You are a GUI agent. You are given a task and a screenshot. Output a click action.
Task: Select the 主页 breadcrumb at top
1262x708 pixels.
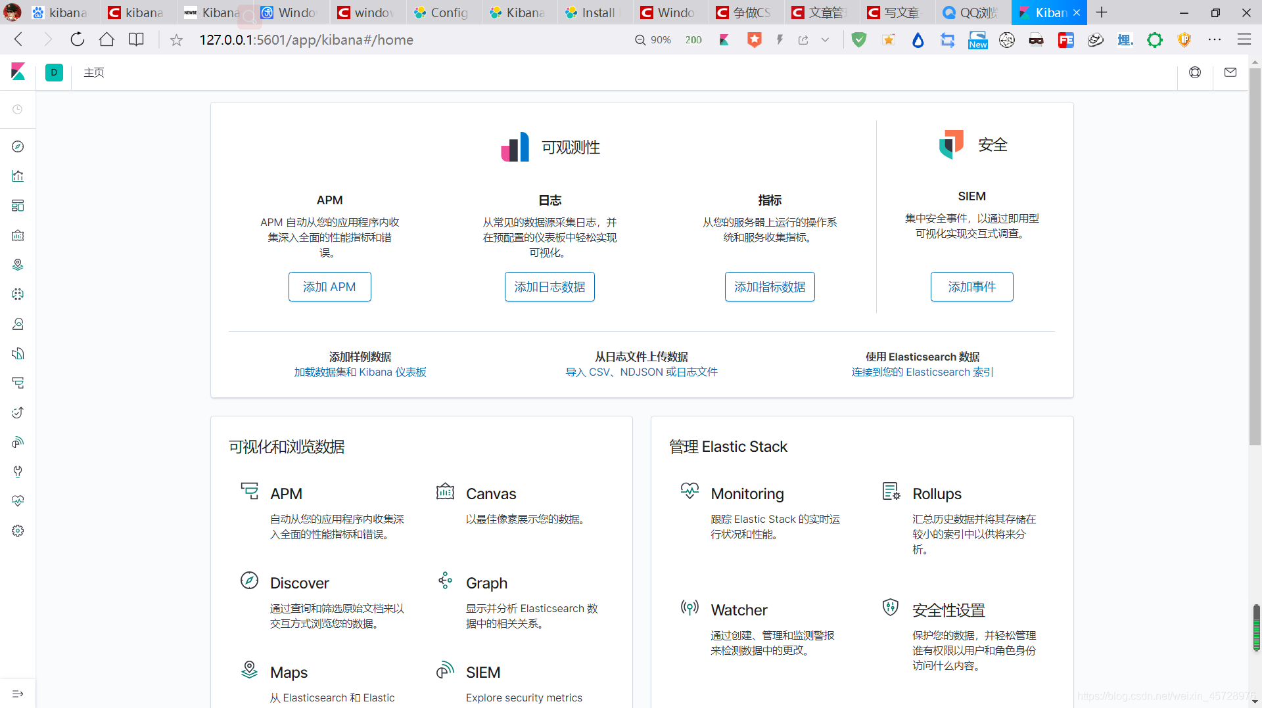[x=94, y=72]
